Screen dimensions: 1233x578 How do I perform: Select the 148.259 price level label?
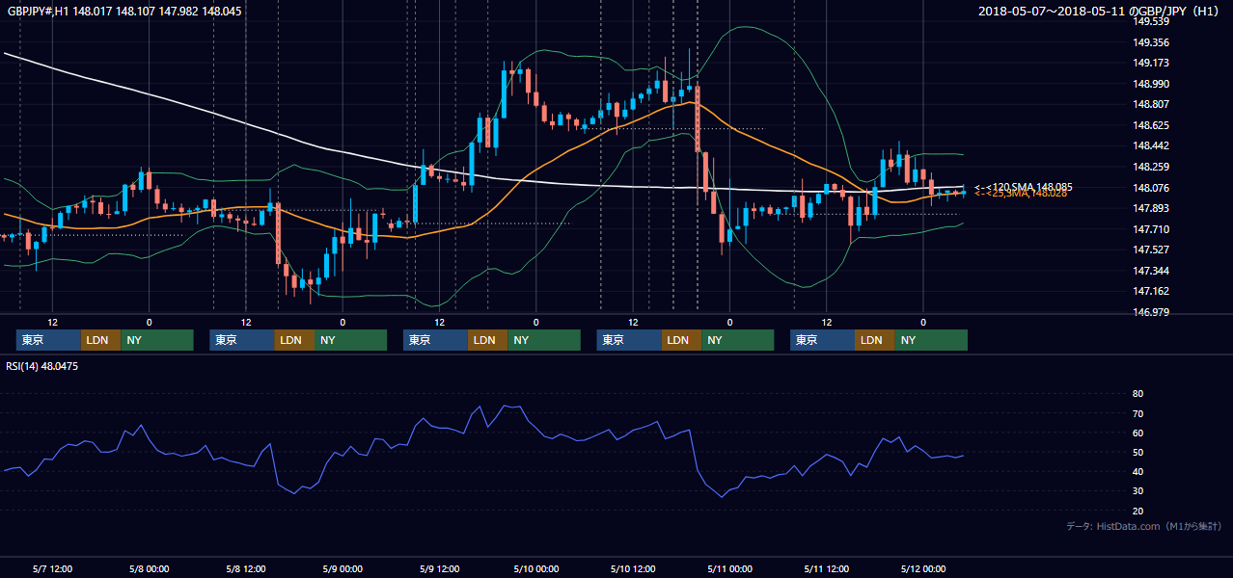(1150, 167)
